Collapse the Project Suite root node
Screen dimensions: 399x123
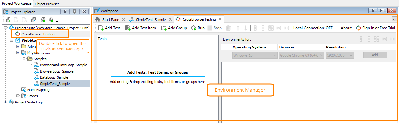point(6,28)
